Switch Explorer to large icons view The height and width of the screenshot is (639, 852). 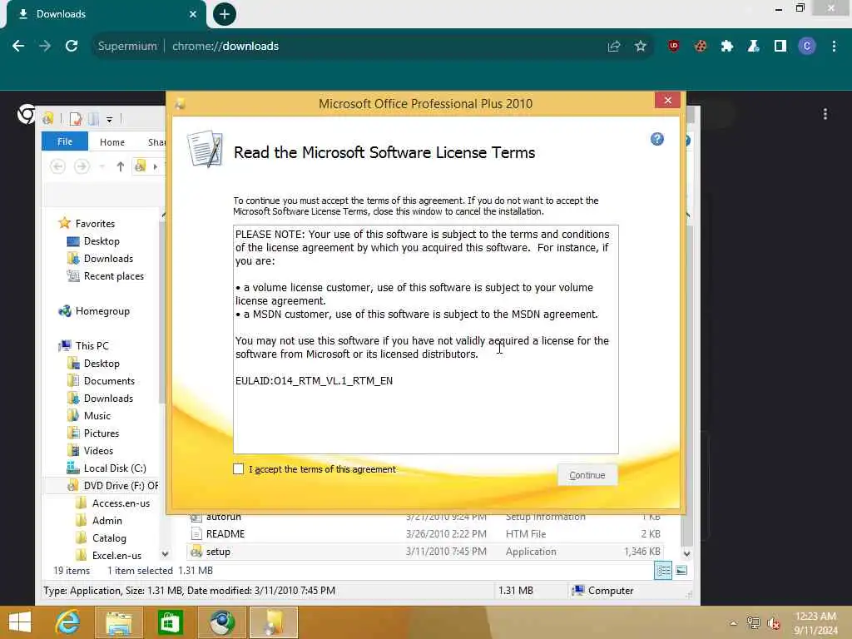pyautogui.click(x=681, y=571)
